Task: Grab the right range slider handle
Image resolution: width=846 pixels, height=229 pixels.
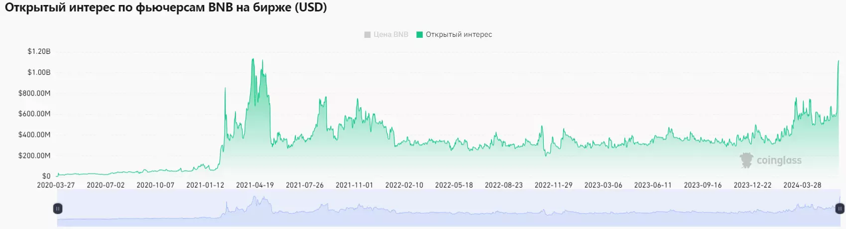Action: pyautogui.click(x=840, y=209)
